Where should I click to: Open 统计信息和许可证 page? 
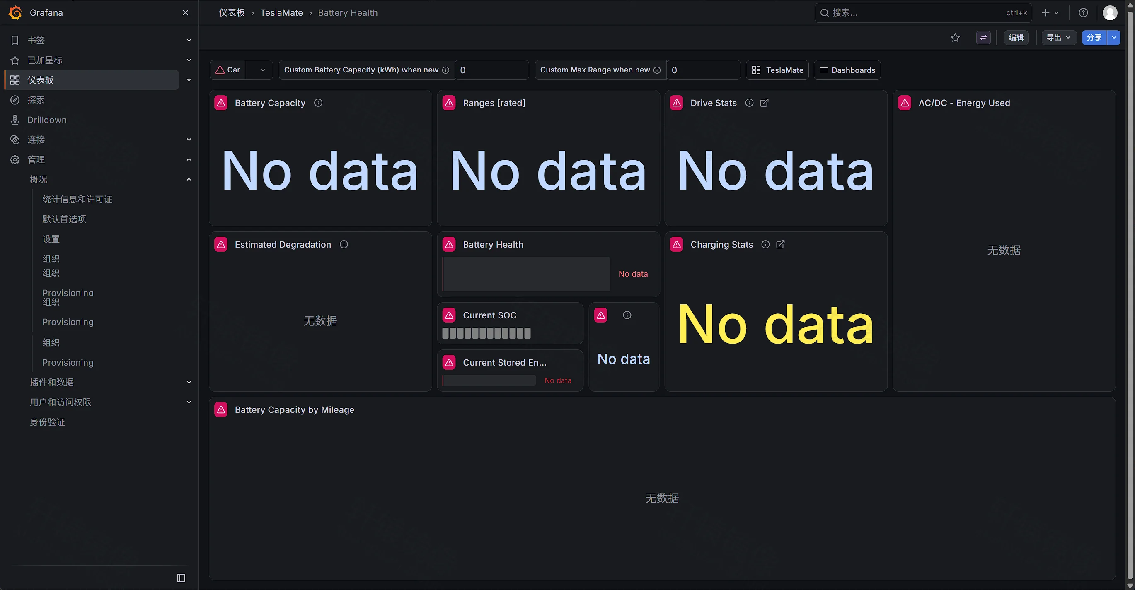(x=77, y=200)
